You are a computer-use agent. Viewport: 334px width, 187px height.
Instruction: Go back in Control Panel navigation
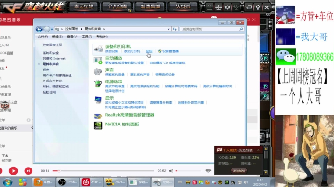pyautogui.click(x=39, y=29)
